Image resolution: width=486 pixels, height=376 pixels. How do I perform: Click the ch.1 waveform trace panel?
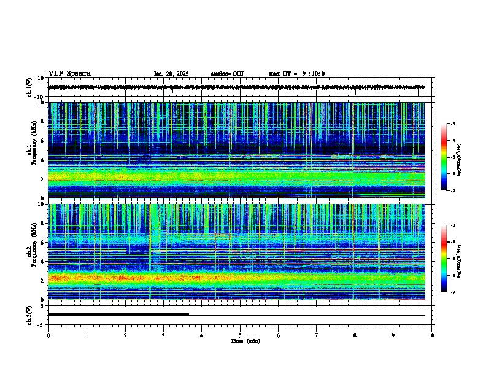pyautogui.click(x=241, y=87)
